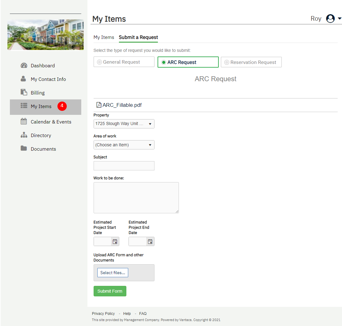Open the Roy user account menu
The width and height of the screenshot is (342, 326).
[333, 19]
